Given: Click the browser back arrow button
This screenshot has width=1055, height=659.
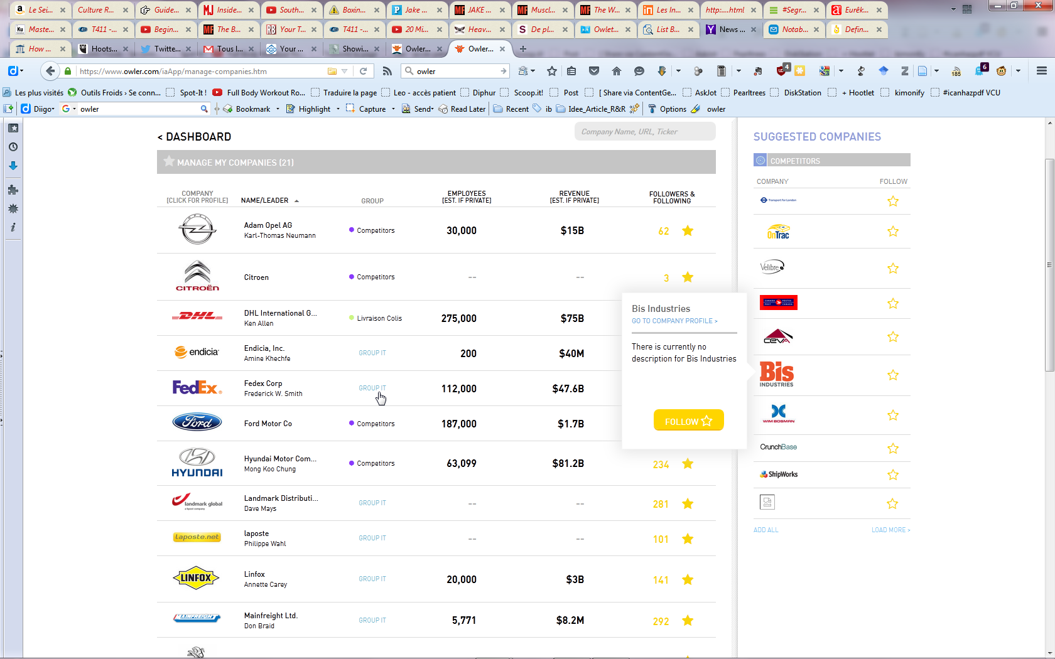Looking at the screenshot, I should pos(50,71).
